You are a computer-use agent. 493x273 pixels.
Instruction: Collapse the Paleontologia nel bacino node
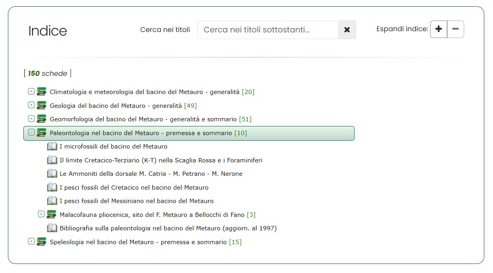pyautogui.click(x=31, y=133)
